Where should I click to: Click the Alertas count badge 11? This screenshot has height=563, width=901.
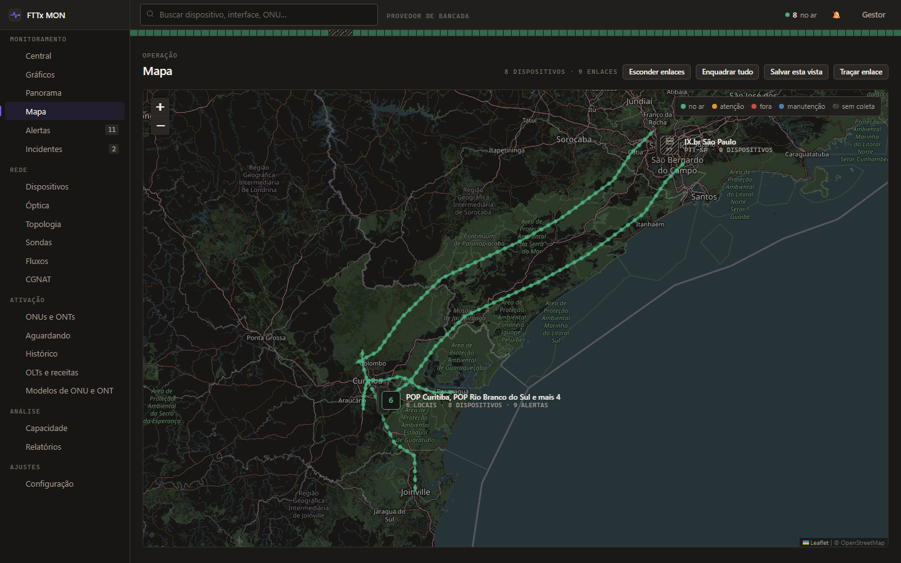click(x=112, y=130)
